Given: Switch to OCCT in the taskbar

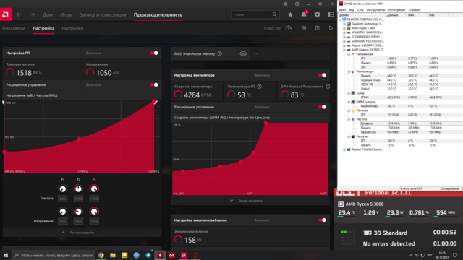Looking at the screenshot, I should [195, 255].
